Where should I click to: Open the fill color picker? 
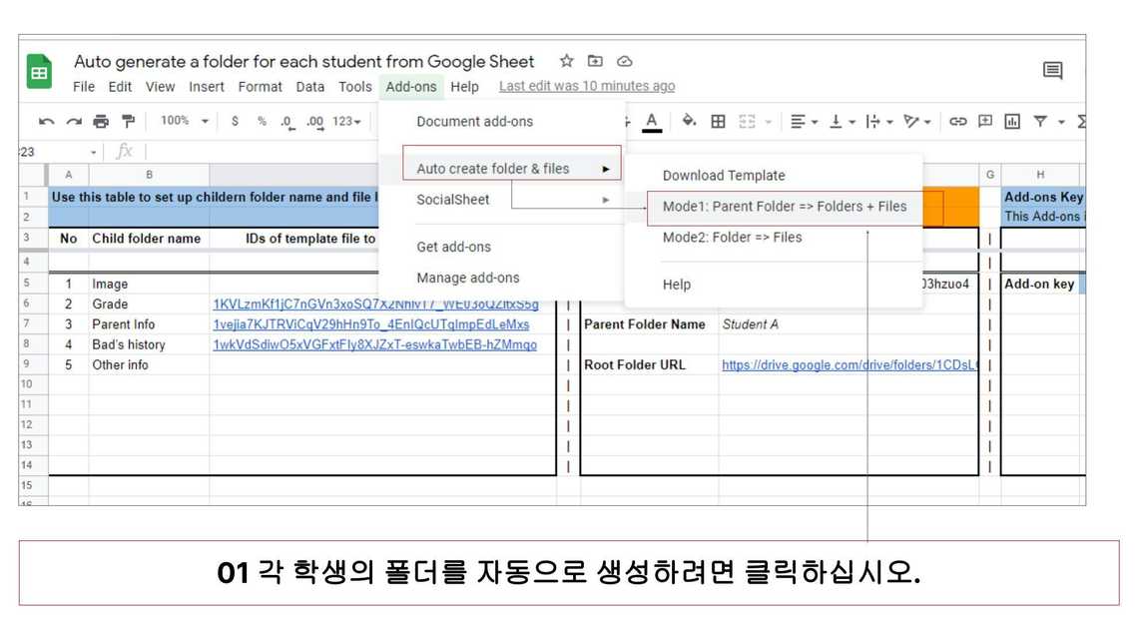pos(689,122)
